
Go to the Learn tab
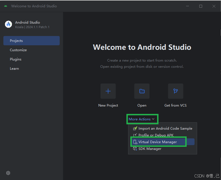click(32, 69)
